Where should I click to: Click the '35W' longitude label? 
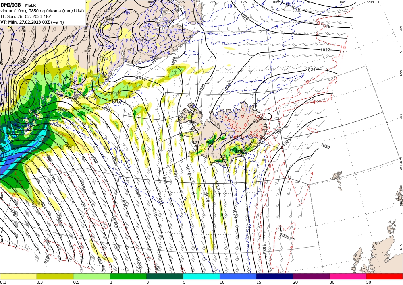[x=118, y=2]
